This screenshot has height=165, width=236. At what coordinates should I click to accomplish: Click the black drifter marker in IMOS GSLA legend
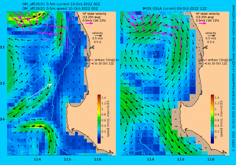click(206, 64)
